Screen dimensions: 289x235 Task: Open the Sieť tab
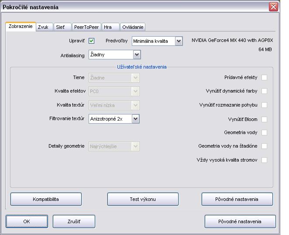(62, 27)
